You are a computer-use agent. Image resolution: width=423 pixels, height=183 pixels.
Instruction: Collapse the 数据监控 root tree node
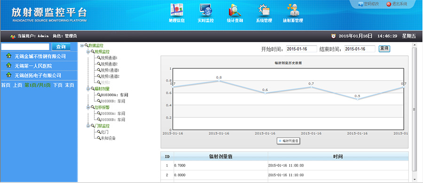(x=82, y=46)
